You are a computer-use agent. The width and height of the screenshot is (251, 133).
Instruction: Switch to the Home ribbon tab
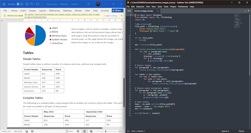[14, 11]
